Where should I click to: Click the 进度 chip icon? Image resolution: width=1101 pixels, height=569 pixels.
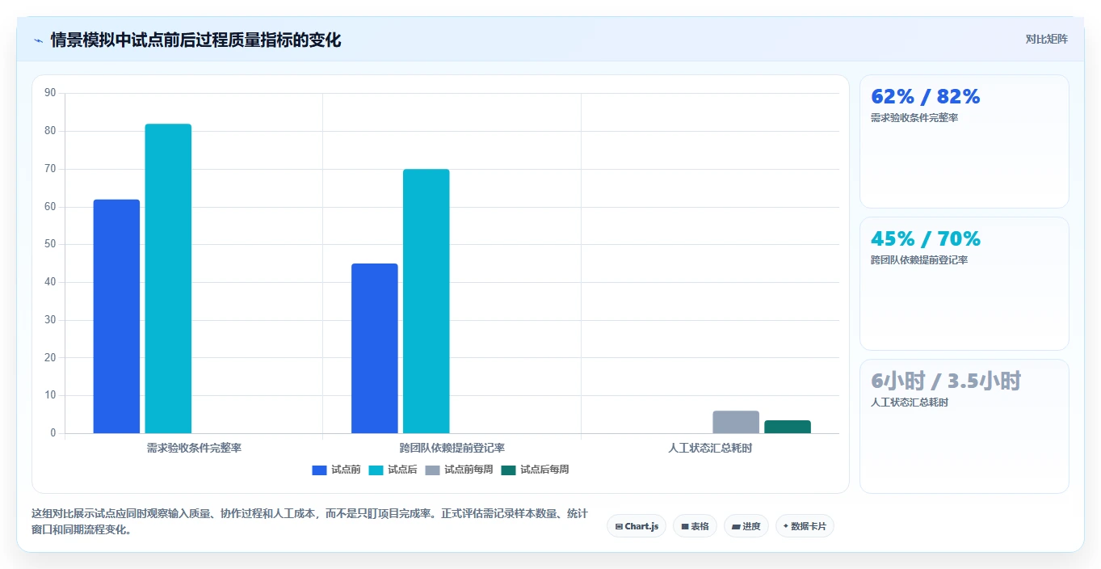coord(736,526)
